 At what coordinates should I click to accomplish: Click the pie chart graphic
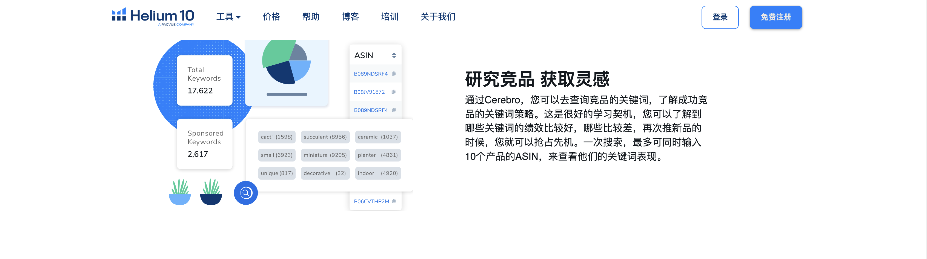click(286, 62)
